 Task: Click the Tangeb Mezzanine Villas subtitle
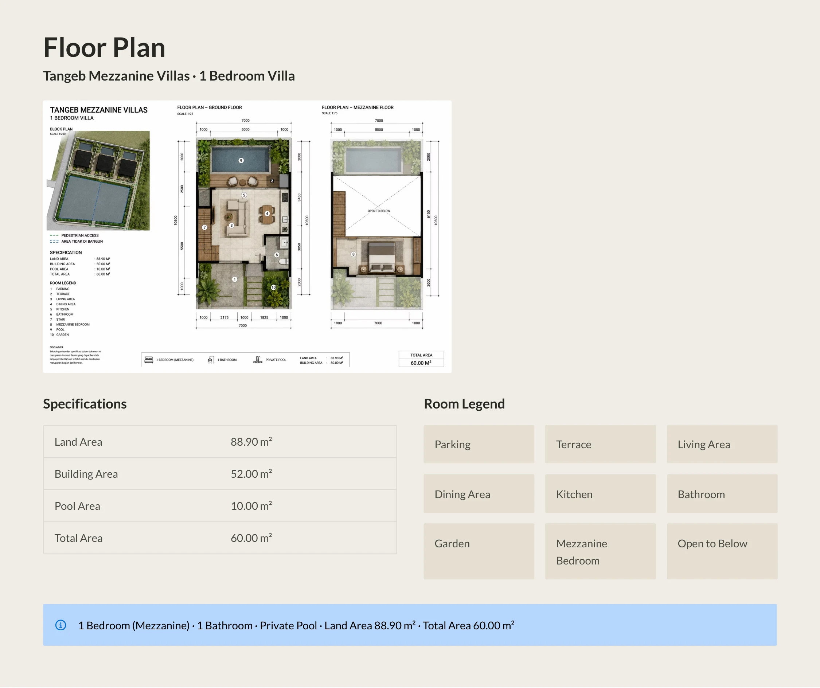coord(169,76)
